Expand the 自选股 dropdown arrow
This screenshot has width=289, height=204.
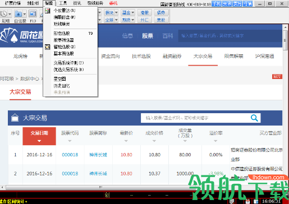(25, 14)
